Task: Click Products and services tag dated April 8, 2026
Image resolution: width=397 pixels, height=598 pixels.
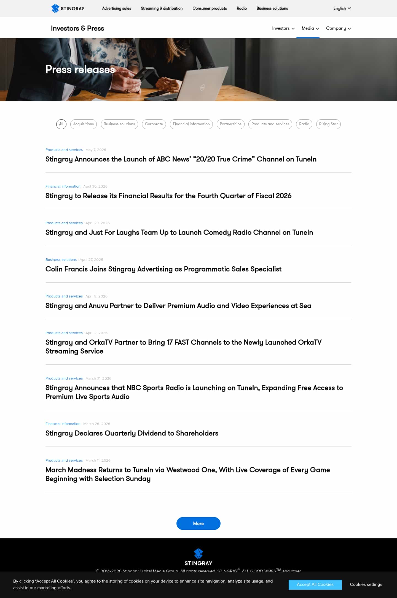Action: tap(64, 296)
